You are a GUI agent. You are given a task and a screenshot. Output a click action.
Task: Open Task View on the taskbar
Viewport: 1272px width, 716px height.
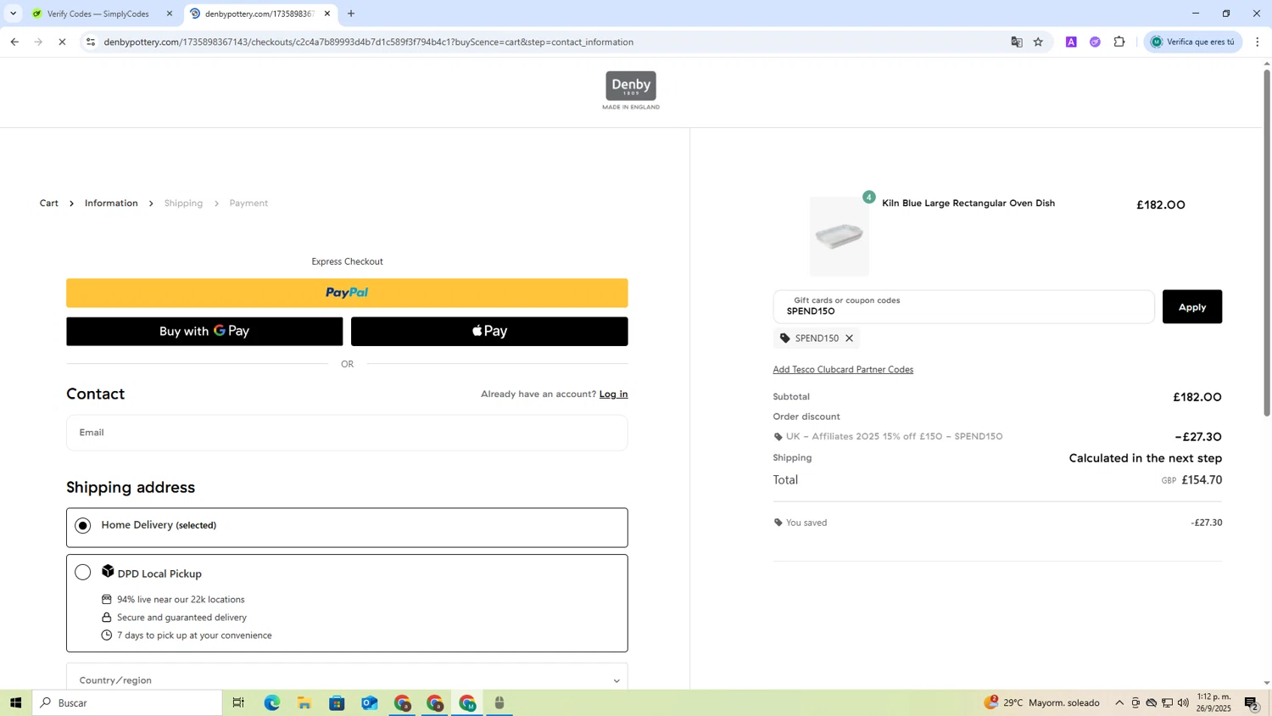[x=238, y=702]
